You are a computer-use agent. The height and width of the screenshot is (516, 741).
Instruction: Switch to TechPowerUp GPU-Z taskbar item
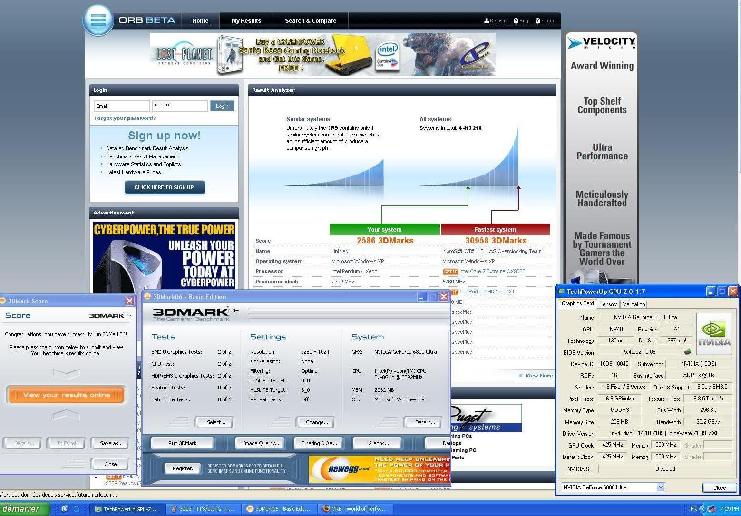[127, 509]
